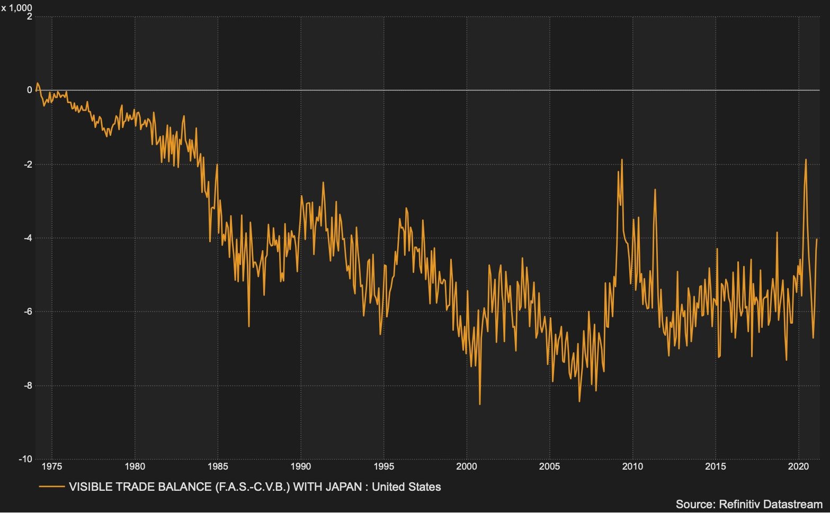The width and height of the screenshot is (830, 513).
Task: Select the 2005 x-axis label
Action: click(549, 466)
